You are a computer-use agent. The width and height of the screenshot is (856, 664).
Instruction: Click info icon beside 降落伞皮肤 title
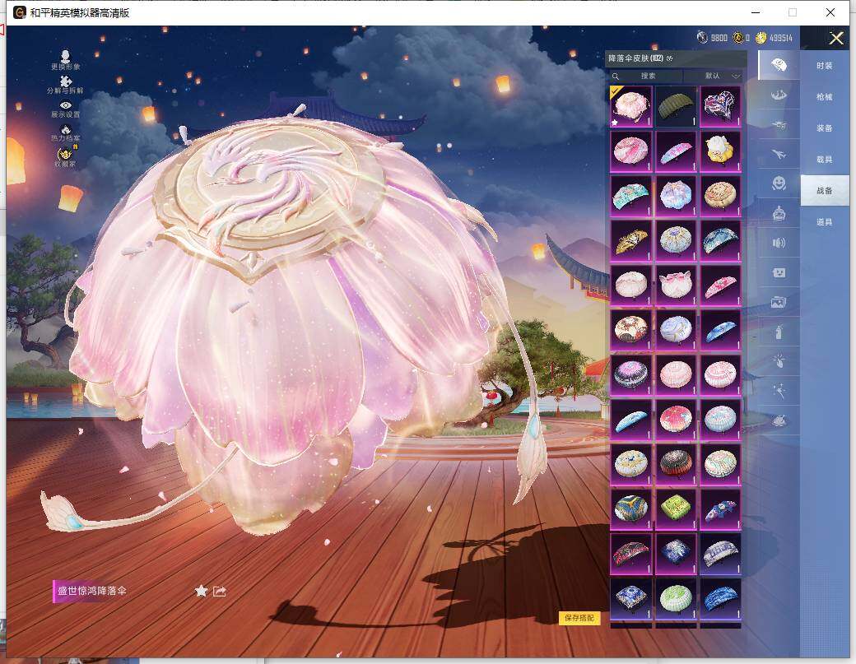[670, 58]
